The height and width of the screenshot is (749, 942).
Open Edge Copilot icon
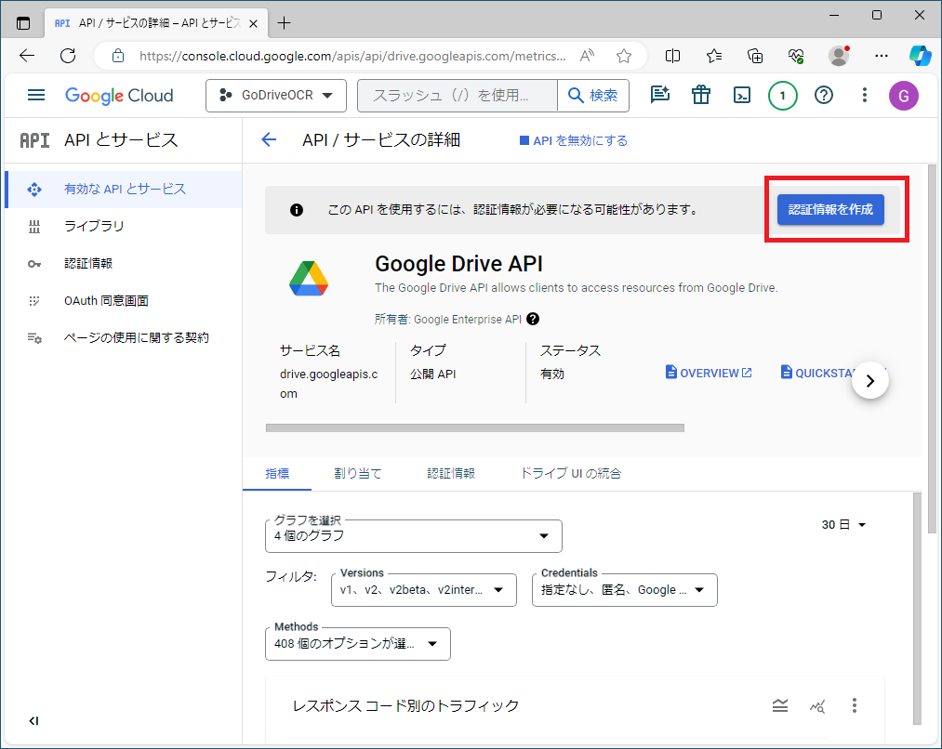pyautogui.click(x=920, y=55)
